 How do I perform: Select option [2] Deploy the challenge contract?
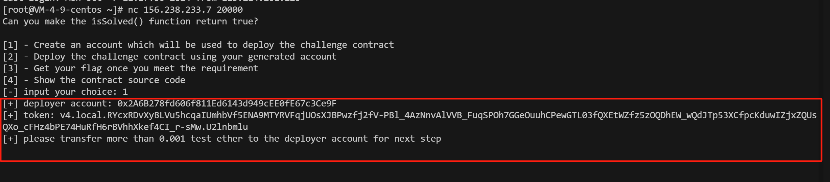click(170, 57)
